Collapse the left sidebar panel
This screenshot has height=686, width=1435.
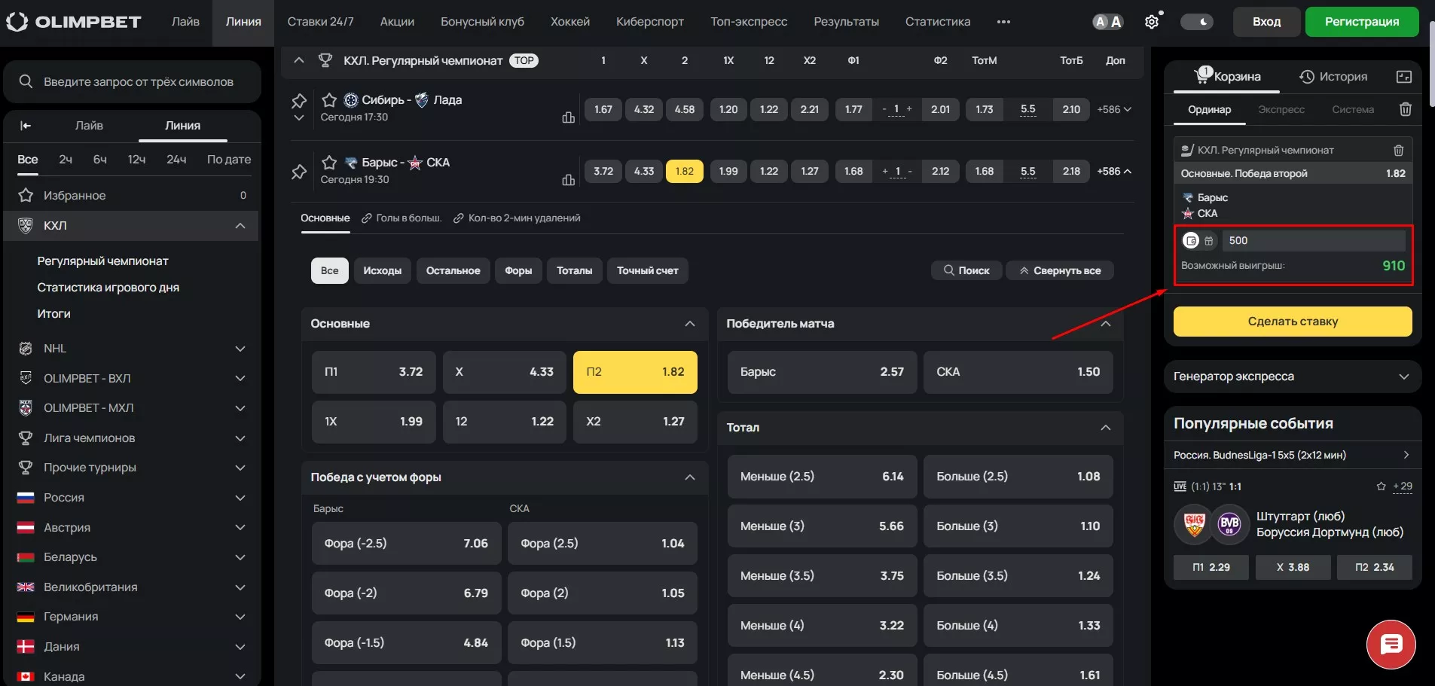(26, 126)
